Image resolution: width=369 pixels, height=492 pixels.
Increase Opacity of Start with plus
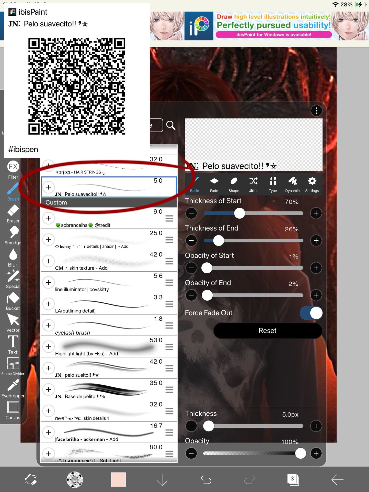pos(316,268)
